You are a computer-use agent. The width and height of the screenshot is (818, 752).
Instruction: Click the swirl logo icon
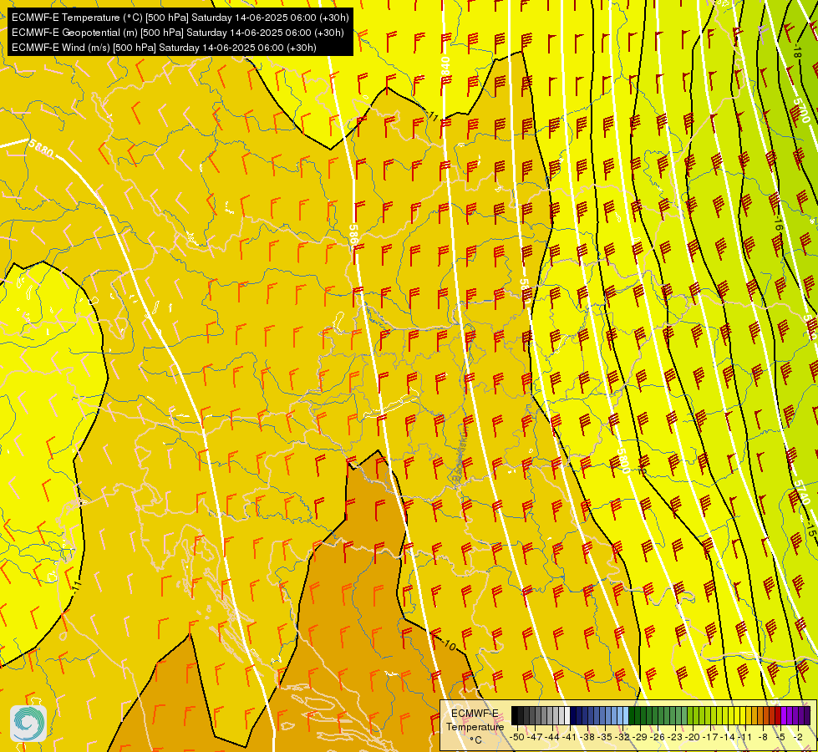[x=28, y=724]
